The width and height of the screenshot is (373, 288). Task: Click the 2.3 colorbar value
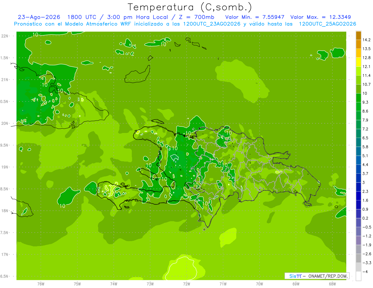tap(366, 191)
